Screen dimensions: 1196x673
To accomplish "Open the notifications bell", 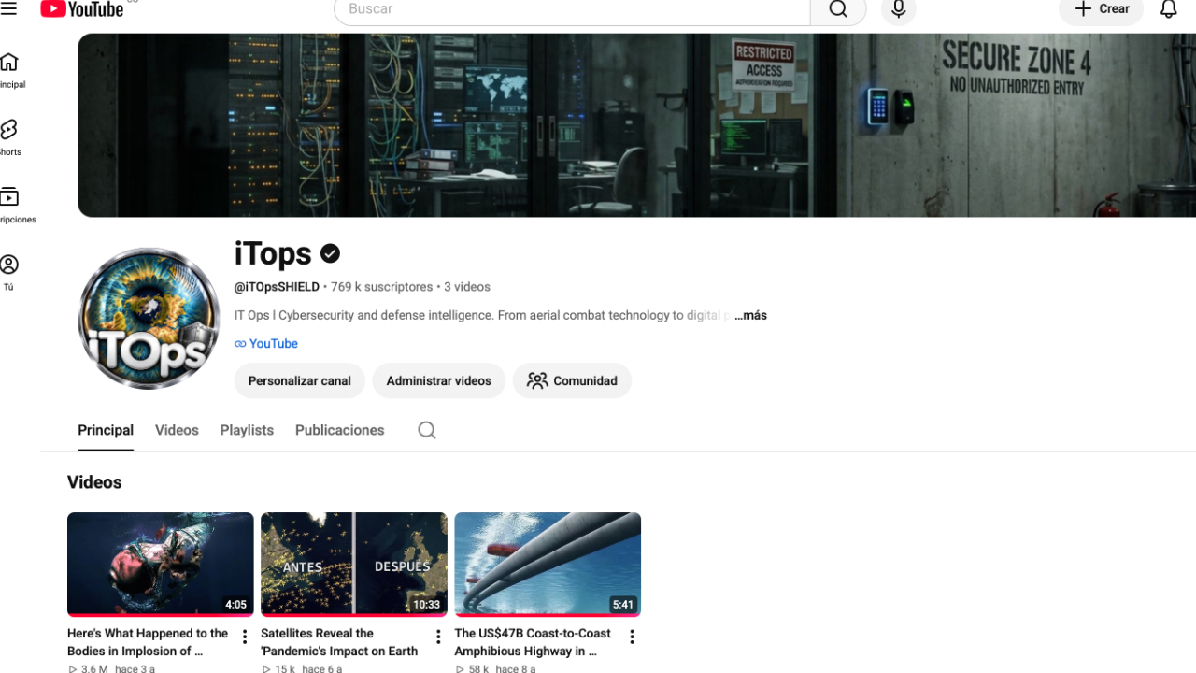I will coord(1168,9).
